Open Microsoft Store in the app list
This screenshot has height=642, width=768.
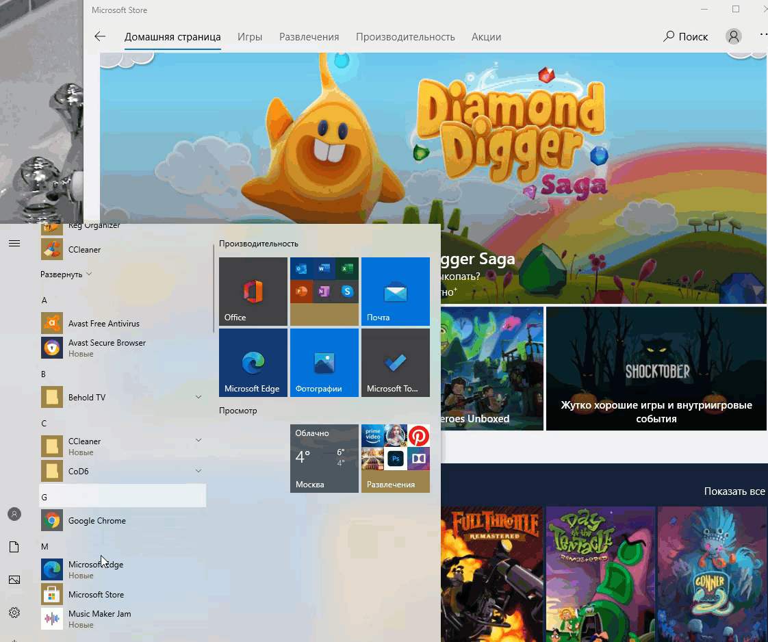123,595
